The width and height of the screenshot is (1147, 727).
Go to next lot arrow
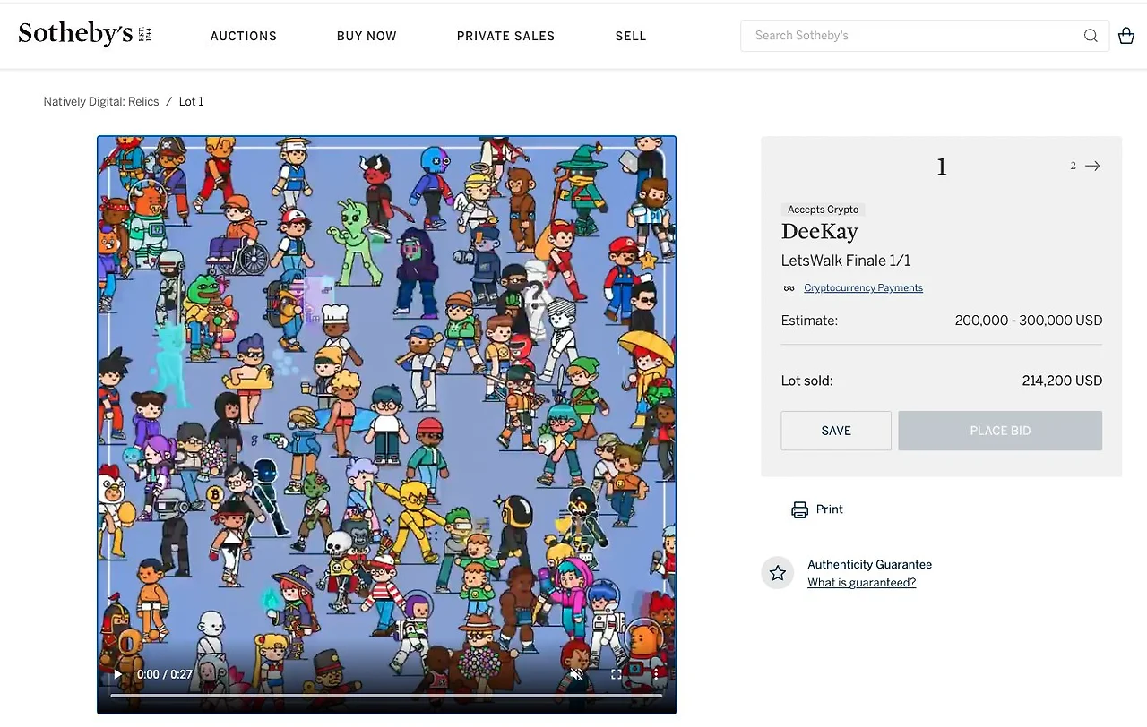1092,166
